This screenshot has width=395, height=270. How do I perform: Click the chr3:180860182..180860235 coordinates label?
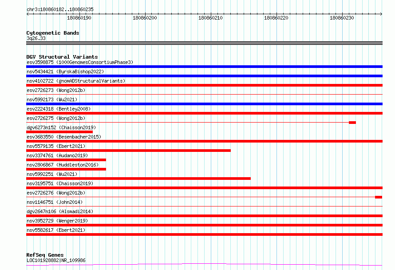pos(60,9)
